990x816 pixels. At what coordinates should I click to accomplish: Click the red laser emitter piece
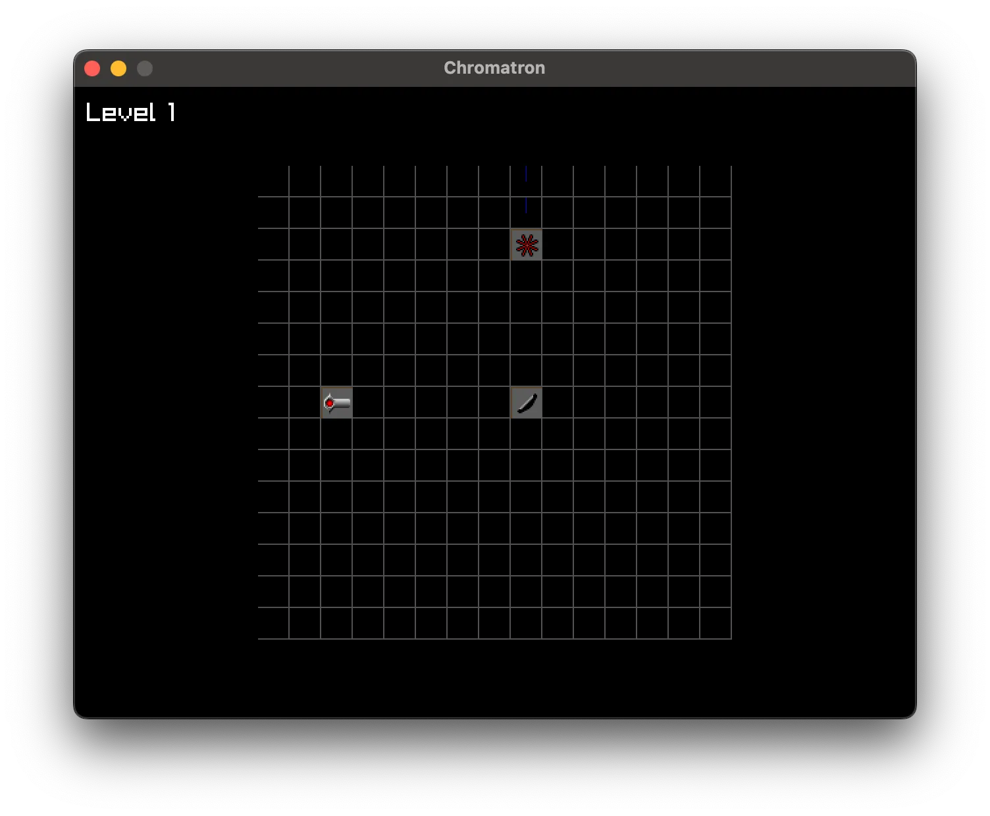pyautogui.click(x=336, y=402)
